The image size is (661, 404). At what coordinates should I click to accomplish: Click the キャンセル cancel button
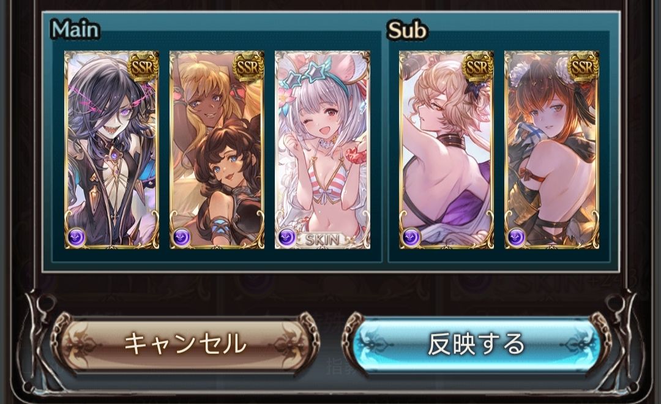[x=185, y=343]
